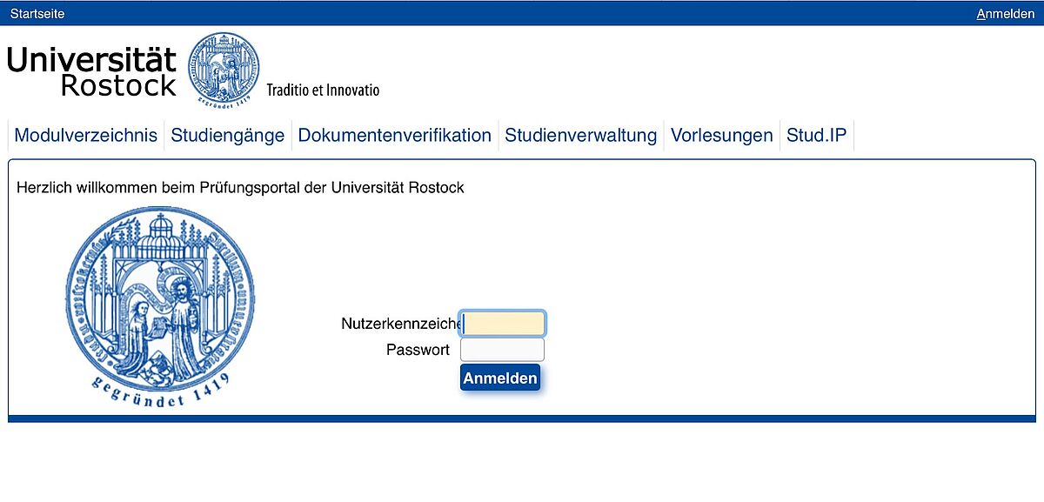Focus the Nutzerkennzeichen input field
The height and width of the screenshot is (502, 1044).
coord(503,324)
